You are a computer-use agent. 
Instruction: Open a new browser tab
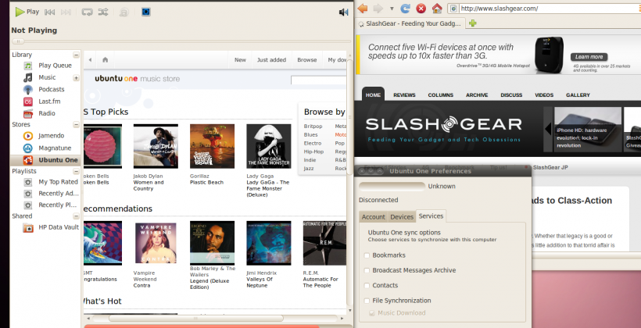tap(473, 23)
